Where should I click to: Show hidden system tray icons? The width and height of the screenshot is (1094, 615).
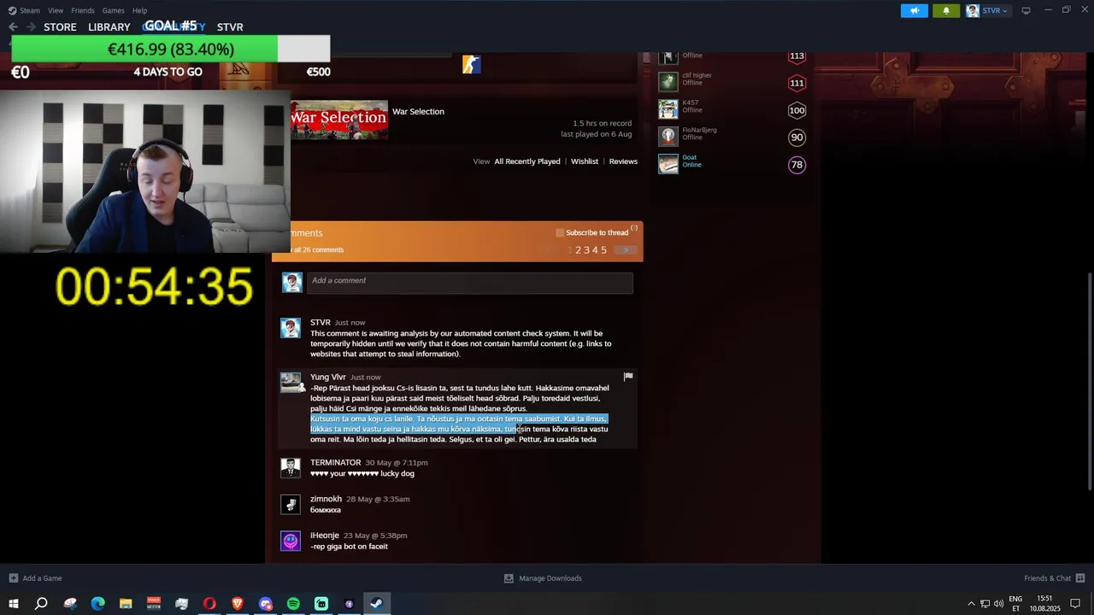971,604
